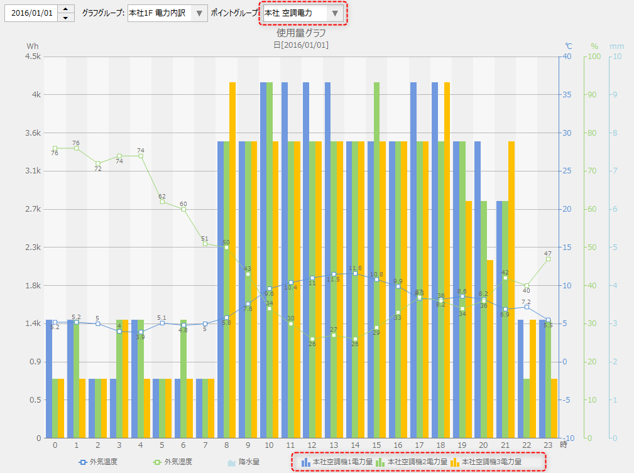The width and height of the screenshot is (634, 473).
Task: Click the date field 2016/01/01
Action: click(31, 13)
